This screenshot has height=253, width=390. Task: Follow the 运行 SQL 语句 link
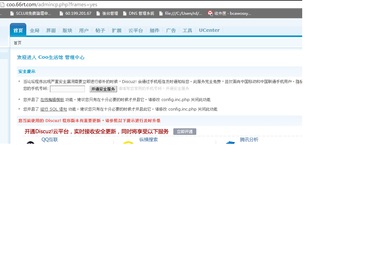(x=54, y=109)
